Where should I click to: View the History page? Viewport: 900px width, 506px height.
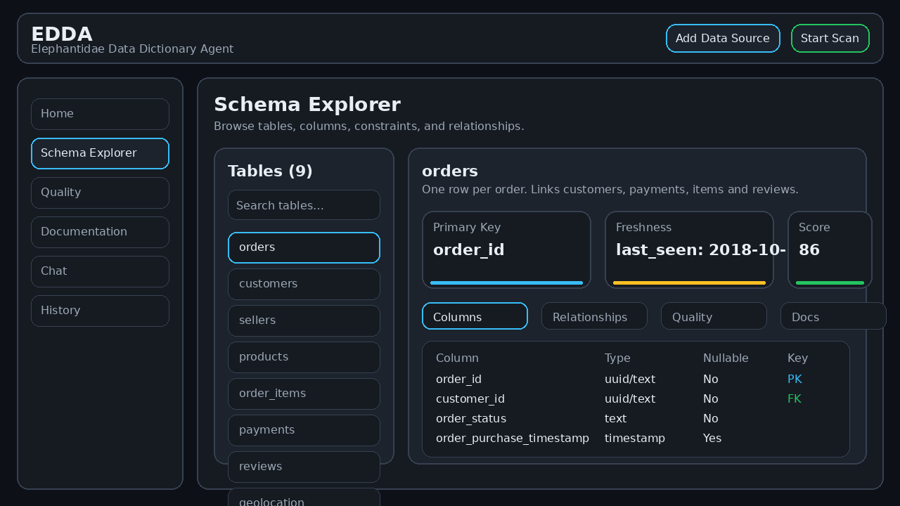coord(100,310)
